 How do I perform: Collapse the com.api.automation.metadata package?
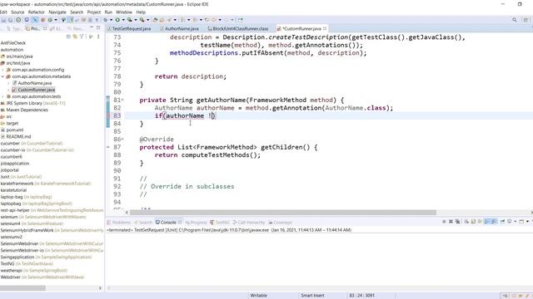pos(3,76)
